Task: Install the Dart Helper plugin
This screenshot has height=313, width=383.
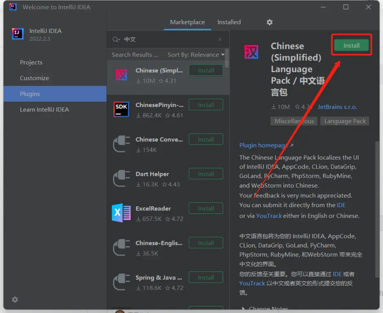Action: pyautogui.click(x=206, y=174)
